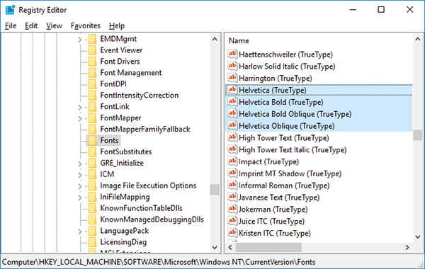Click the values pane scroll-up arrow
Viewport: 425px width, 269px height.
pyautogui.click(x=418, y=39)
